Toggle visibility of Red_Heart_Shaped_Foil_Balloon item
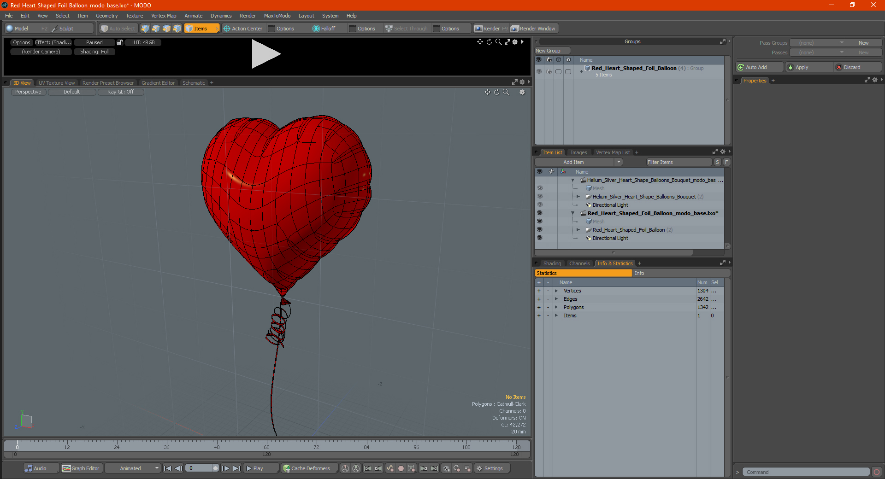This screenshot has width=885, height=479. coord(539,230)
